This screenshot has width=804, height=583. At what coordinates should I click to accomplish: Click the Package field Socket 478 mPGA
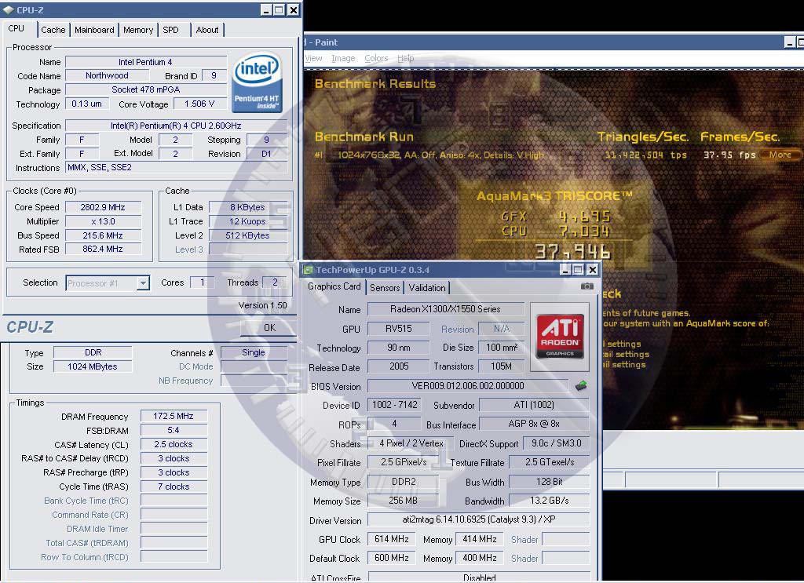coord(145,89)
